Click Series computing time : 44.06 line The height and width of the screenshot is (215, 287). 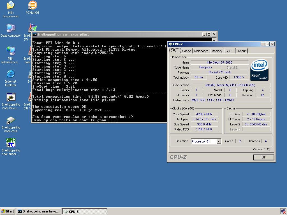tap(65, 80)
